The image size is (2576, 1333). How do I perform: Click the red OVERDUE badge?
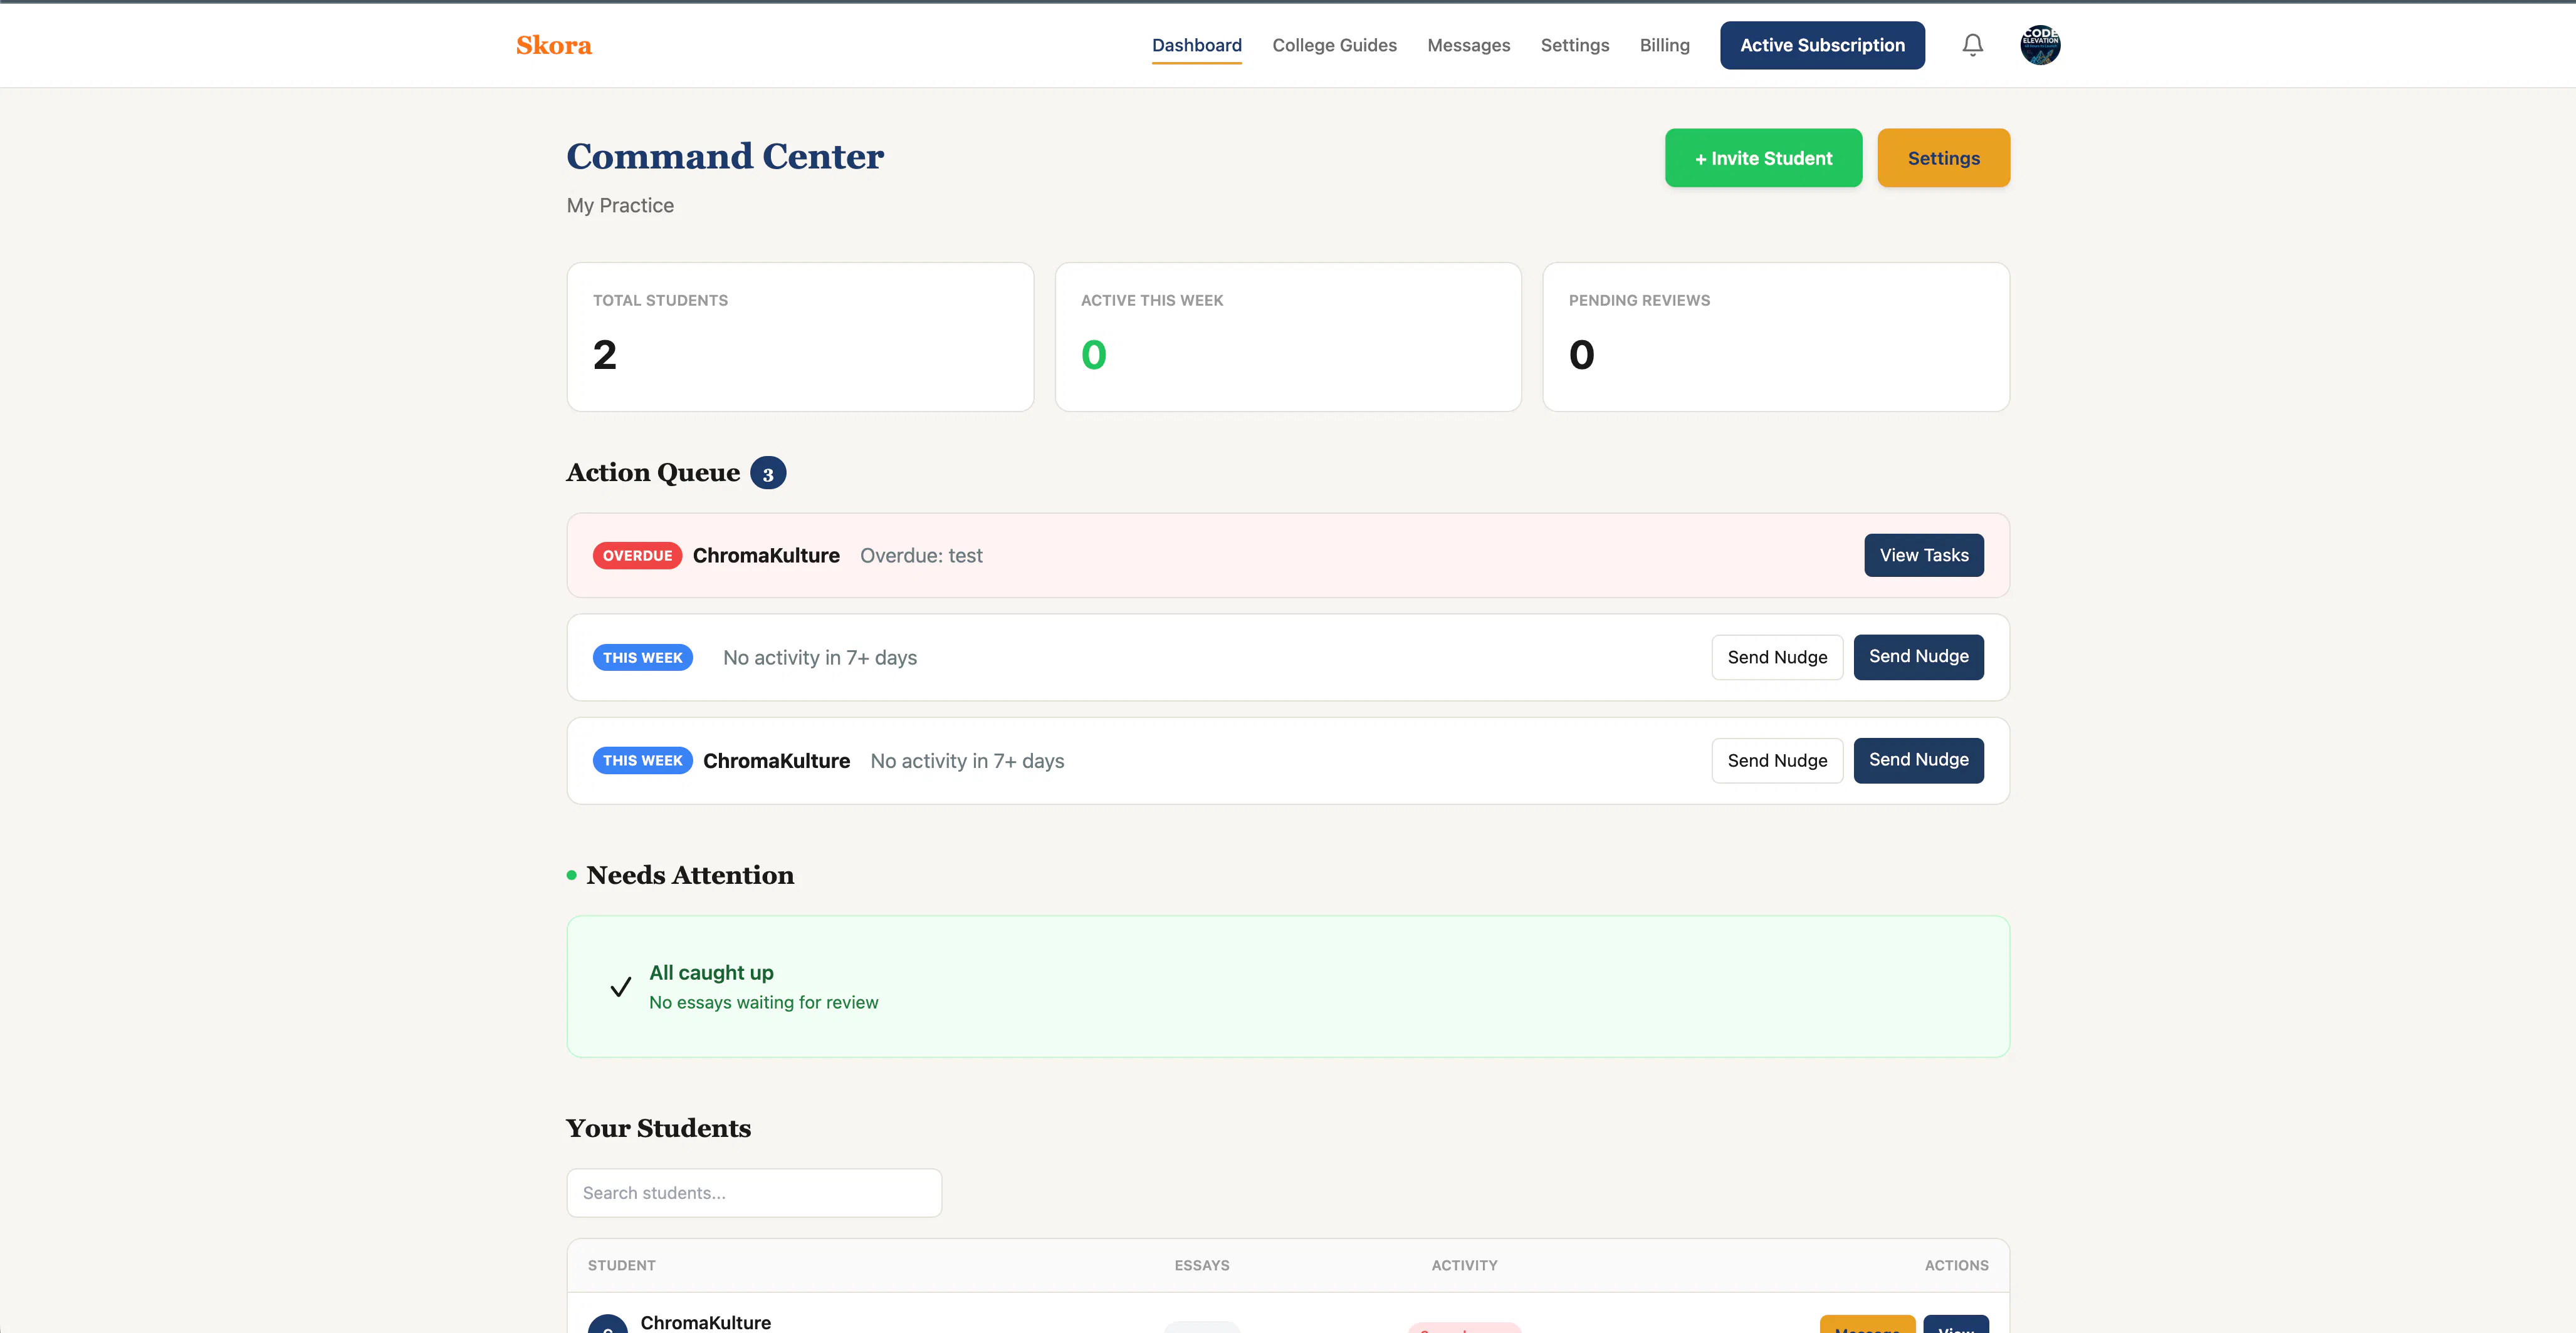pyautogui.click(x=637, y=556)
